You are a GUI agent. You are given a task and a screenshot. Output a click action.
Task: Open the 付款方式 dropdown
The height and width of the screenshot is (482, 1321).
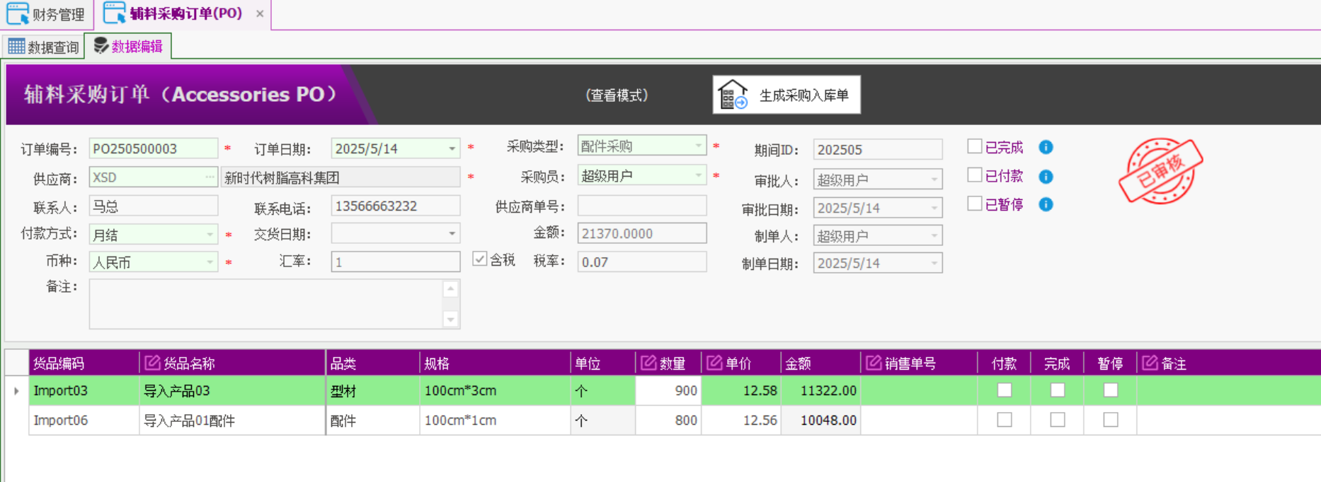210,234
